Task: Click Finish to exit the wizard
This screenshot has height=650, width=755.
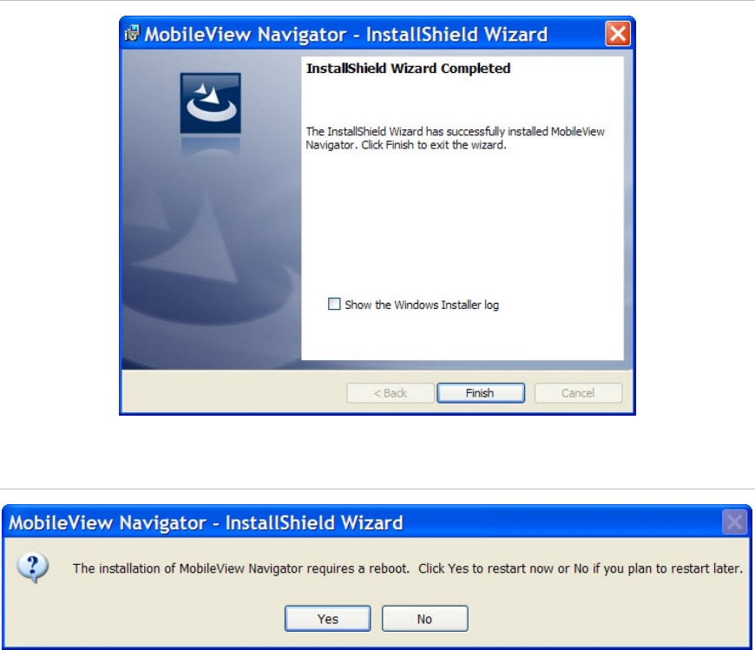Action: coord(481,393)
